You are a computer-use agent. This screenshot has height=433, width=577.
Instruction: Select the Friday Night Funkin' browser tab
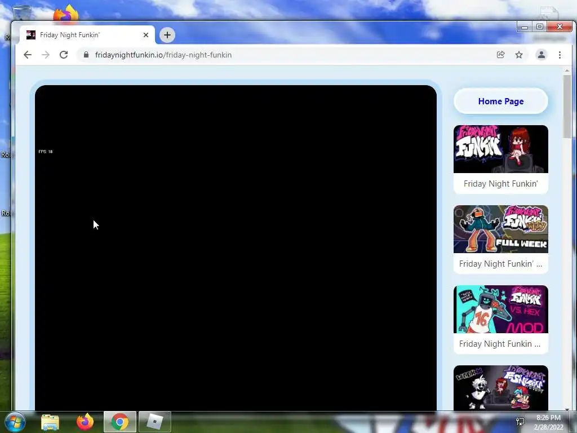[x=87, y=35]
